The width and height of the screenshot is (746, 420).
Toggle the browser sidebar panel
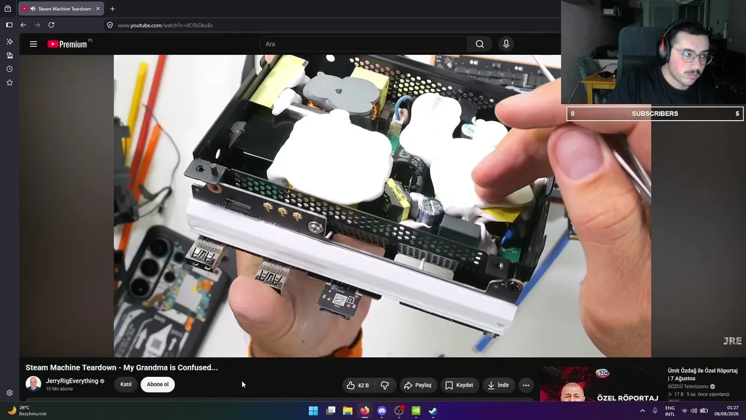(9, 25)
